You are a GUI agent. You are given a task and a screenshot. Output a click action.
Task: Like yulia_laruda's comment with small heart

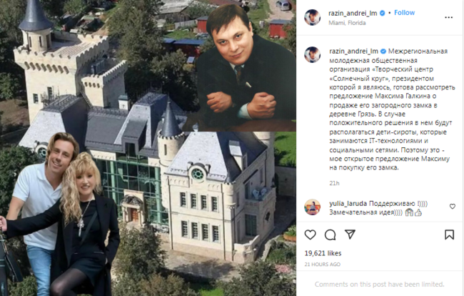click(453, 206)
